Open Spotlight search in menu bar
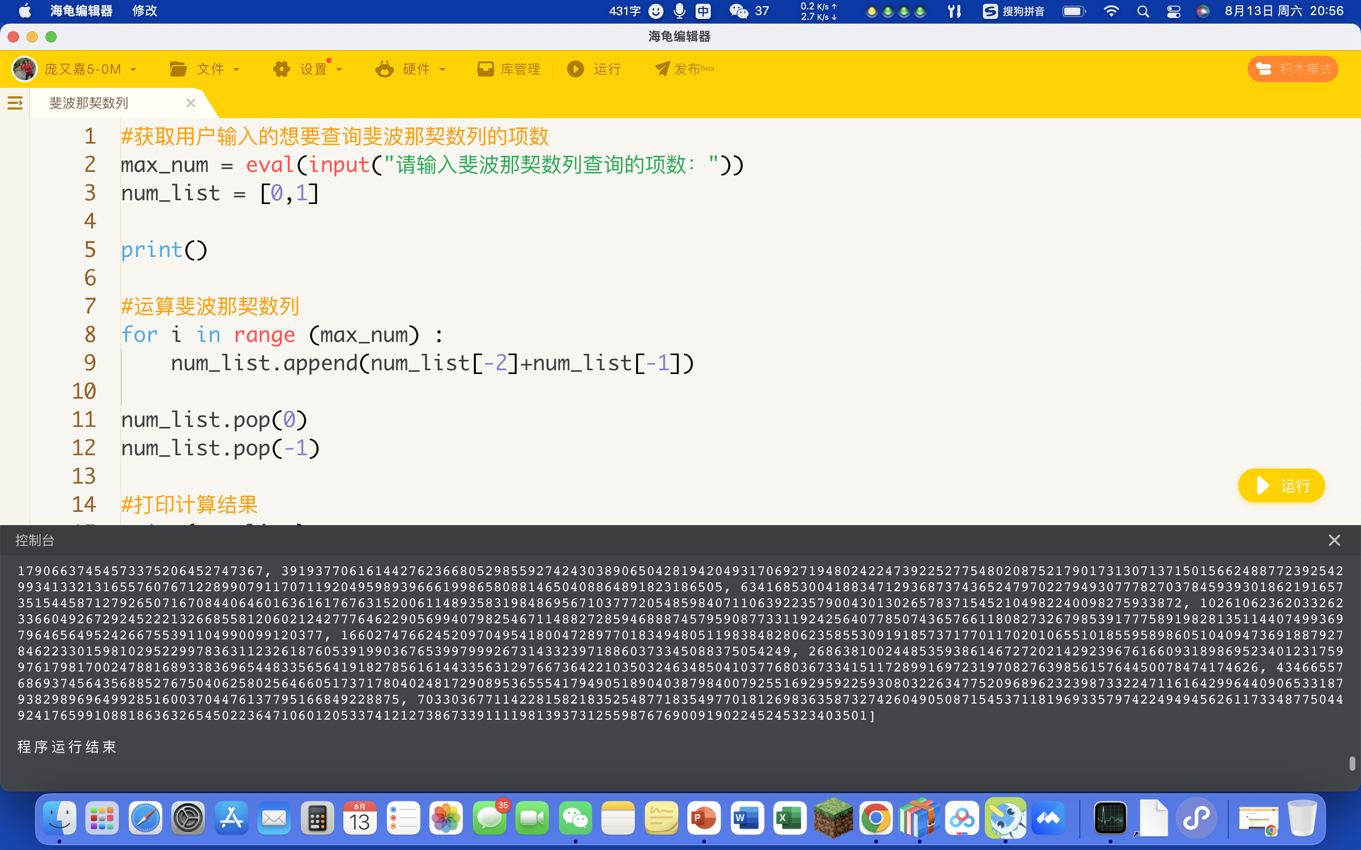Screen dimensions: 1361x850 tap(1143, 11)
